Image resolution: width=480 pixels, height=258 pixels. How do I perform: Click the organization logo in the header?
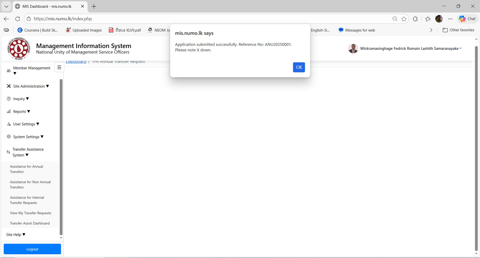point(19,49)
